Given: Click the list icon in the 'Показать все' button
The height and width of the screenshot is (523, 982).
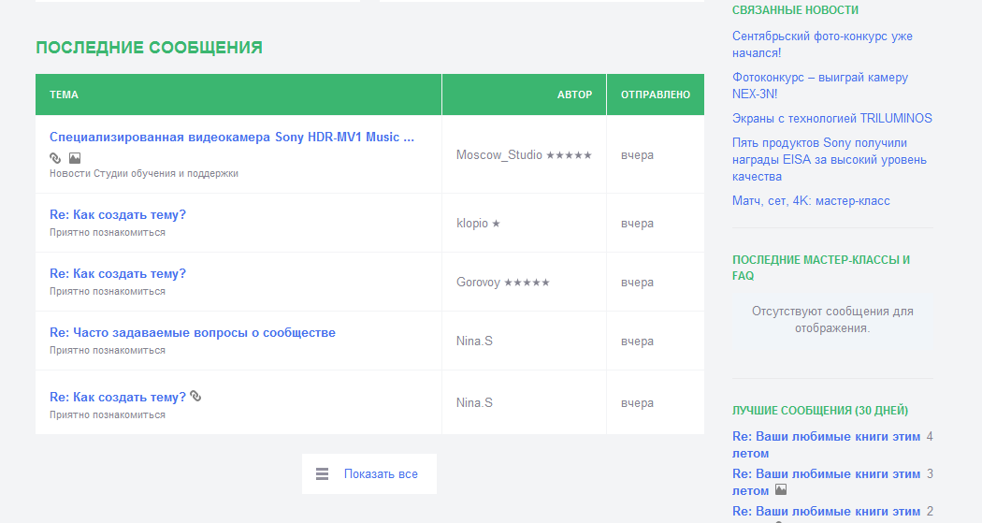Looking at the screenshot, I should coord(322,474).
